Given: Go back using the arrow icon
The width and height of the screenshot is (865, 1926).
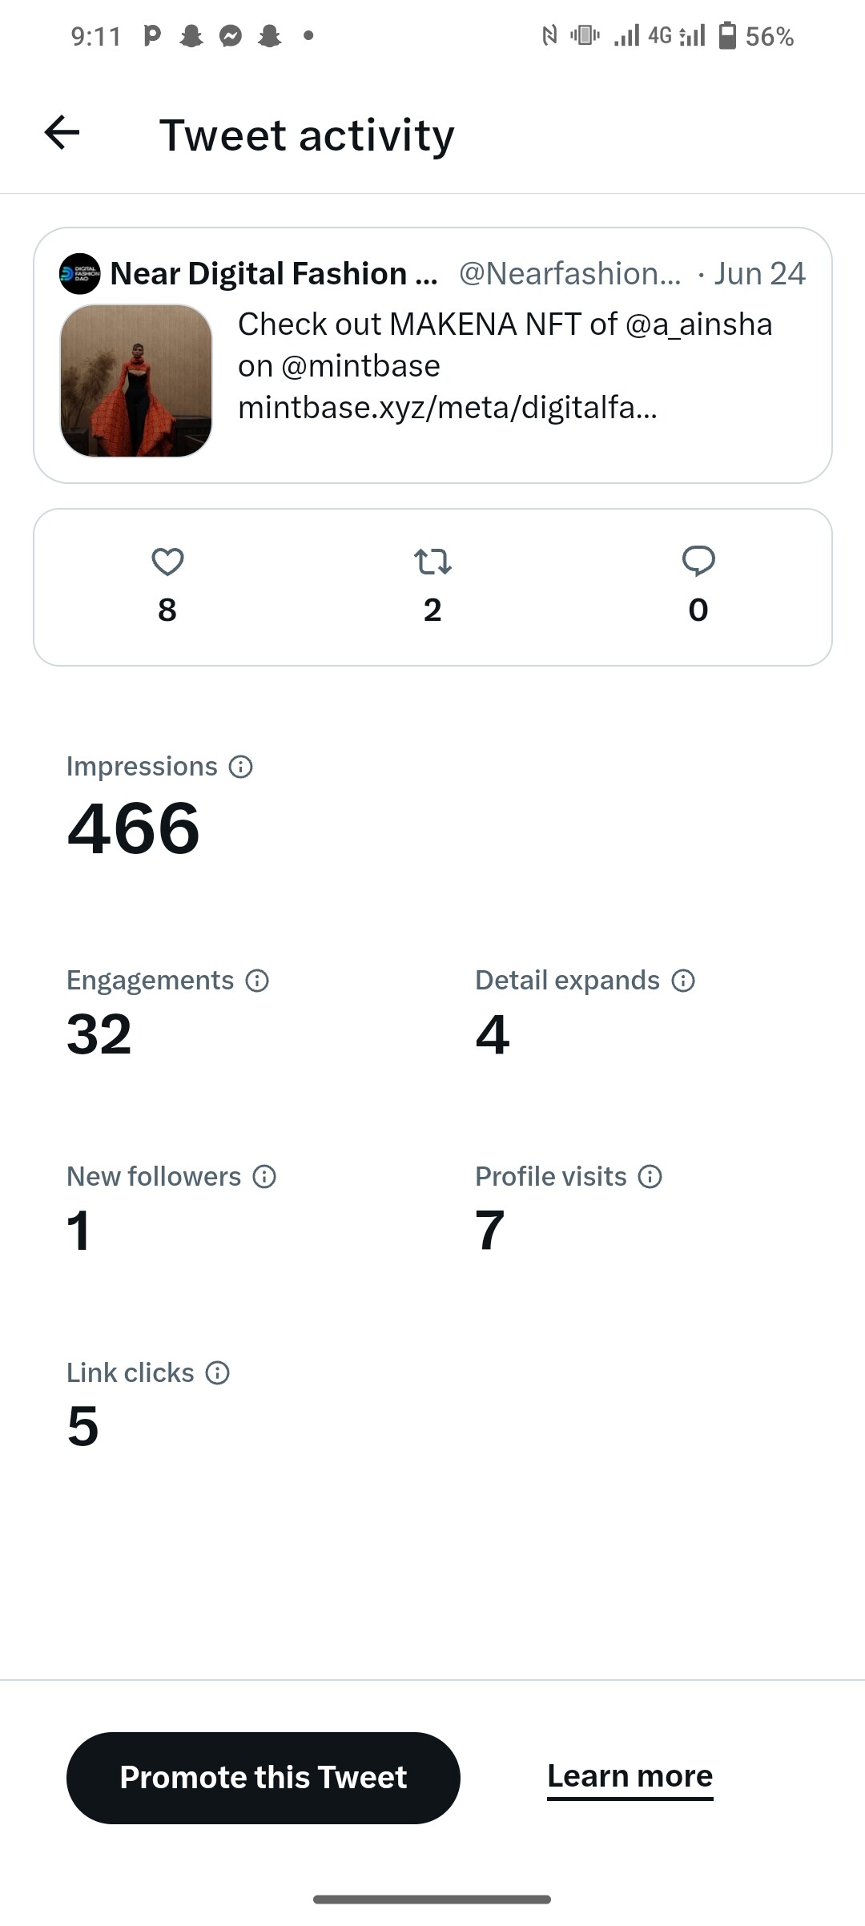Looking at the screenshot, I should tap(62, 133).
